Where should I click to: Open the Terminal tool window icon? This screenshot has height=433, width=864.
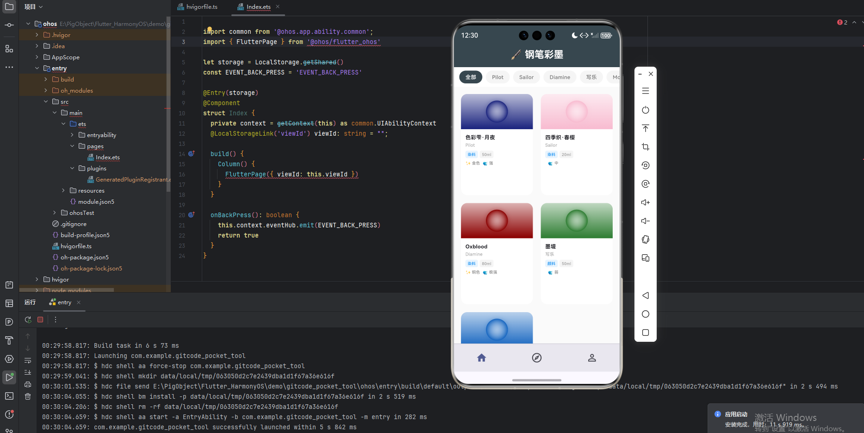[9, 396]
